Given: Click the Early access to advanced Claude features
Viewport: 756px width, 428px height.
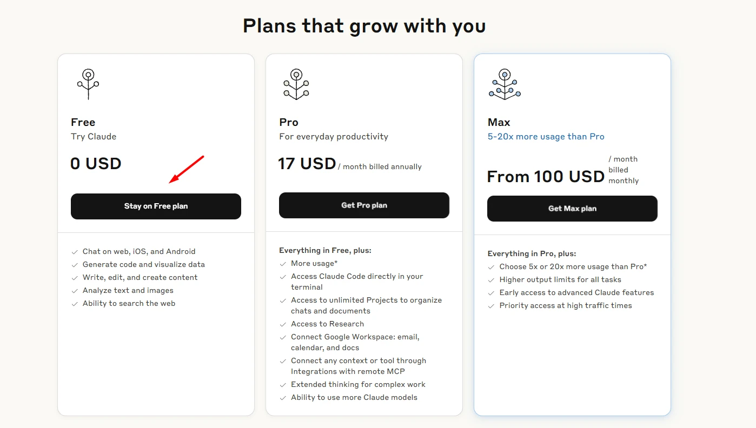Looking at the screenshot, I should [x=576, y=293].
